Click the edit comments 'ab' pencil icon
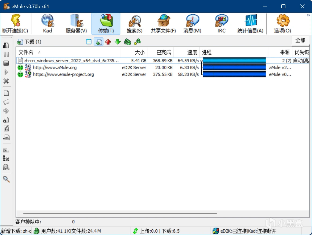 tap(6, 129)
